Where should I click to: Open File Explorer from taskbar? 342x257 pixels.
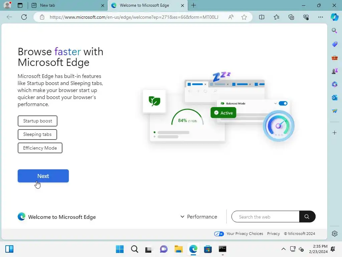pos(179,249)
